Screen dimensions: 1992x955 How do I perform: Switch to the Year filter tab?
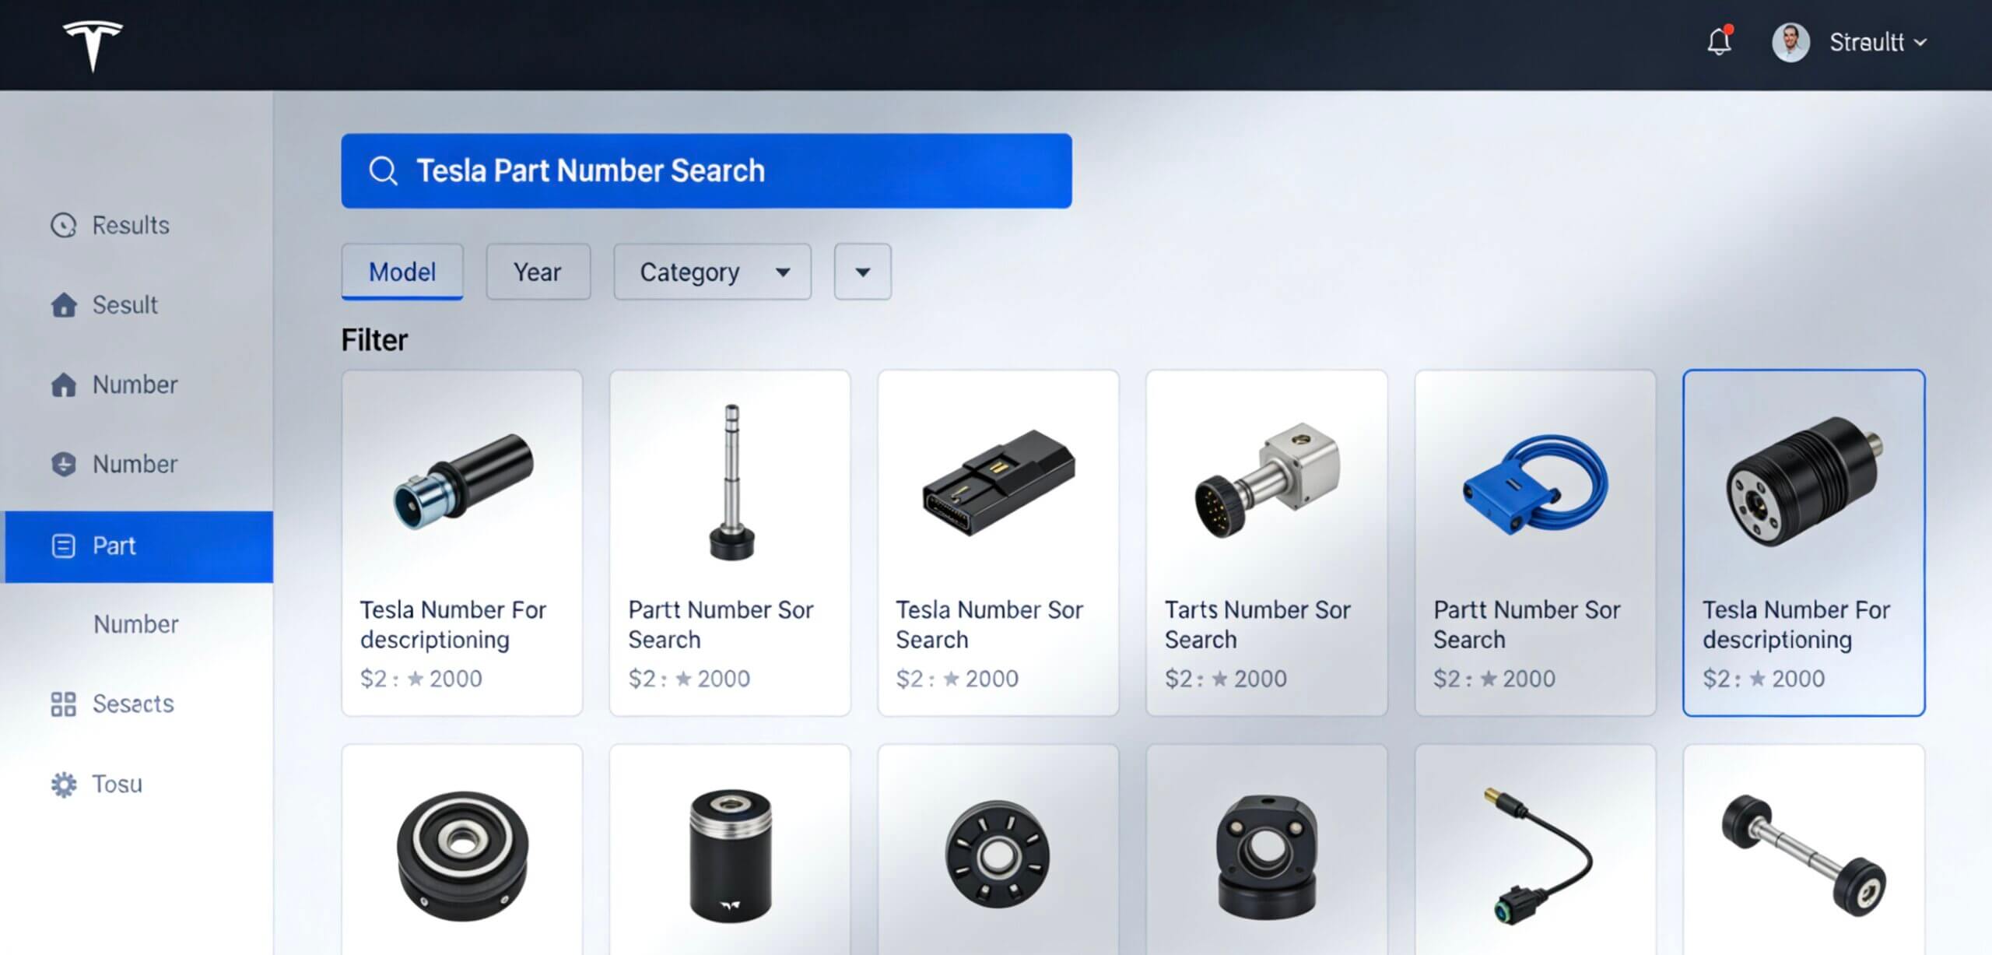coord(538,272)
